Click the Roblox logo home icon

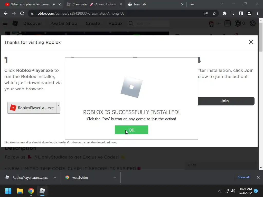[15, 23]
